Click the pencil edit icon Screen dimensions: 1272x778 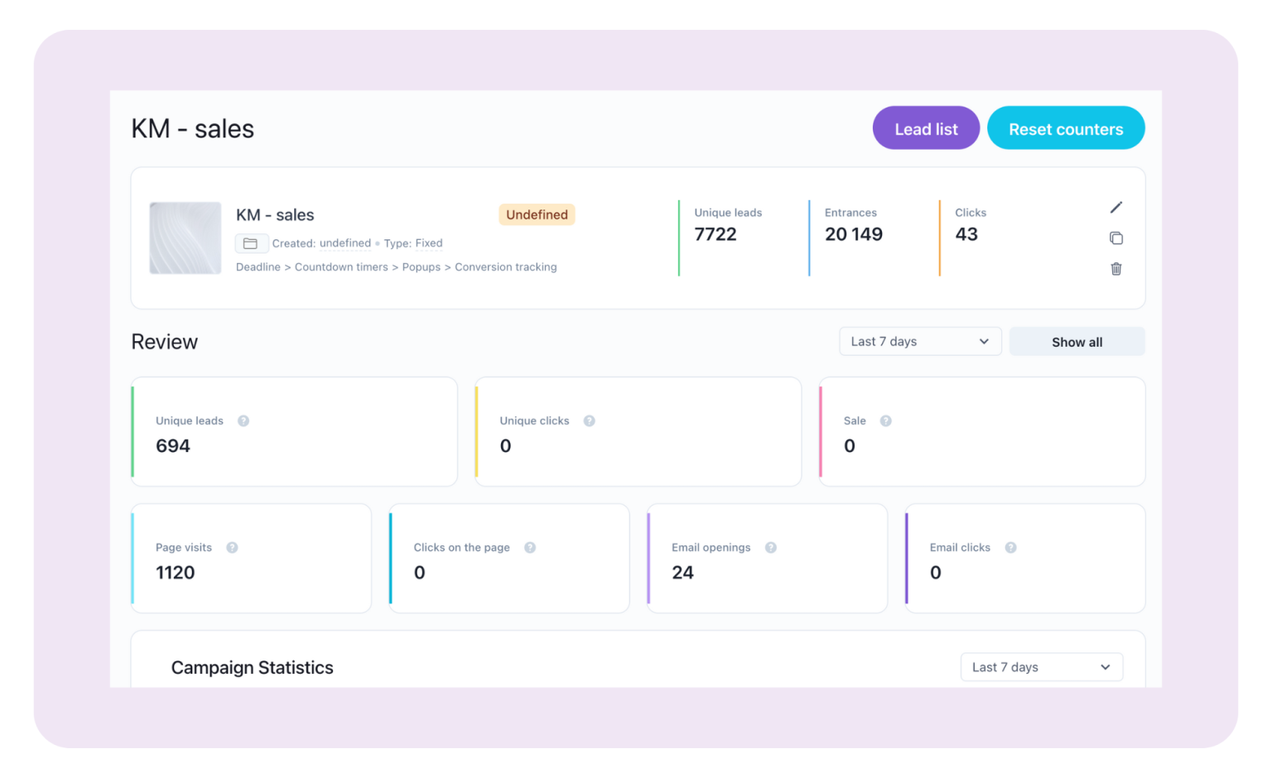pos(1115,207)
